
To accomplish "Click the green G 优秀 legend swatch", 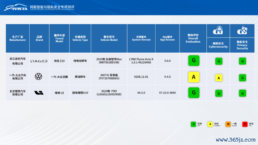I will 193,124.
